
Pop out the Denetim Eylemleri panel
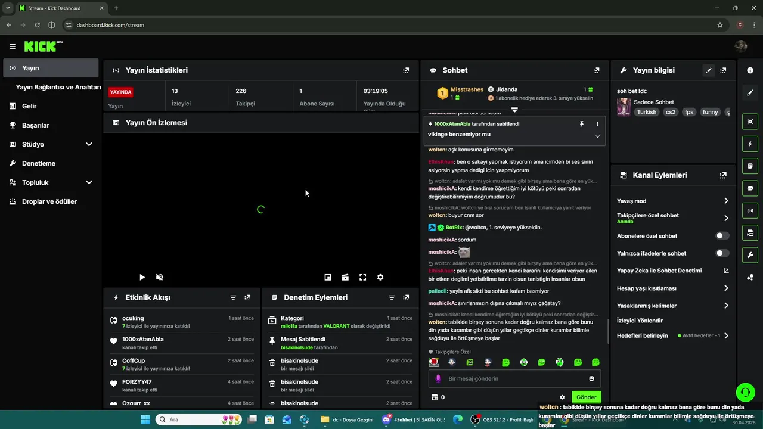tap(406, 297)
